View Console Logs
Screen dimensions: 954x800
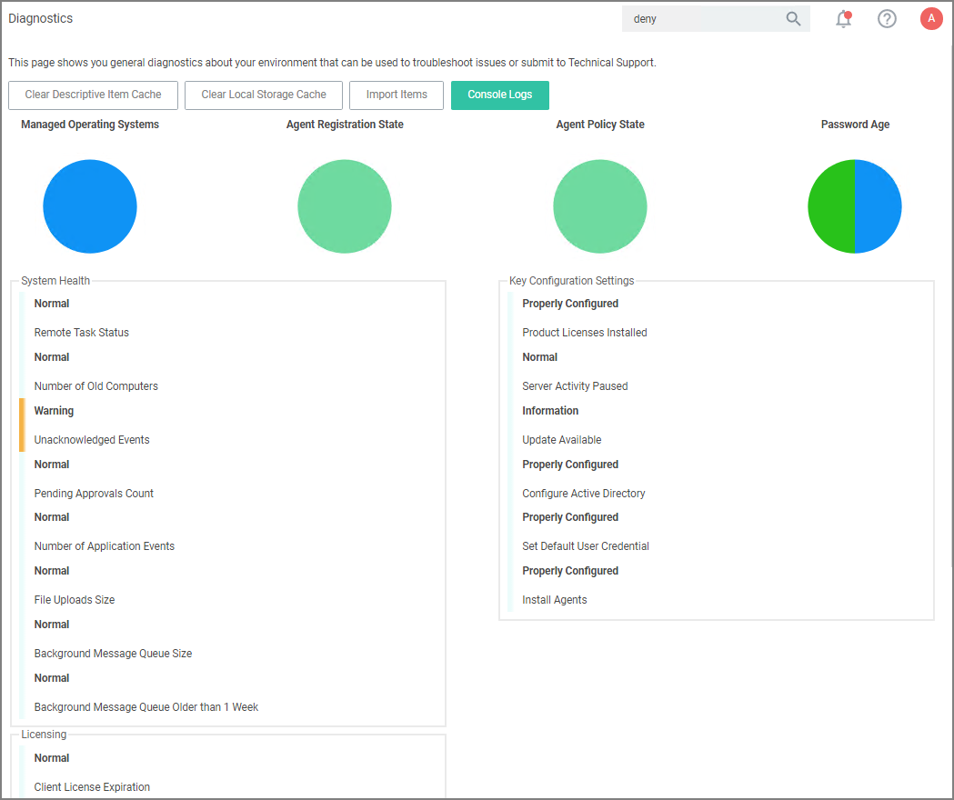499,95
